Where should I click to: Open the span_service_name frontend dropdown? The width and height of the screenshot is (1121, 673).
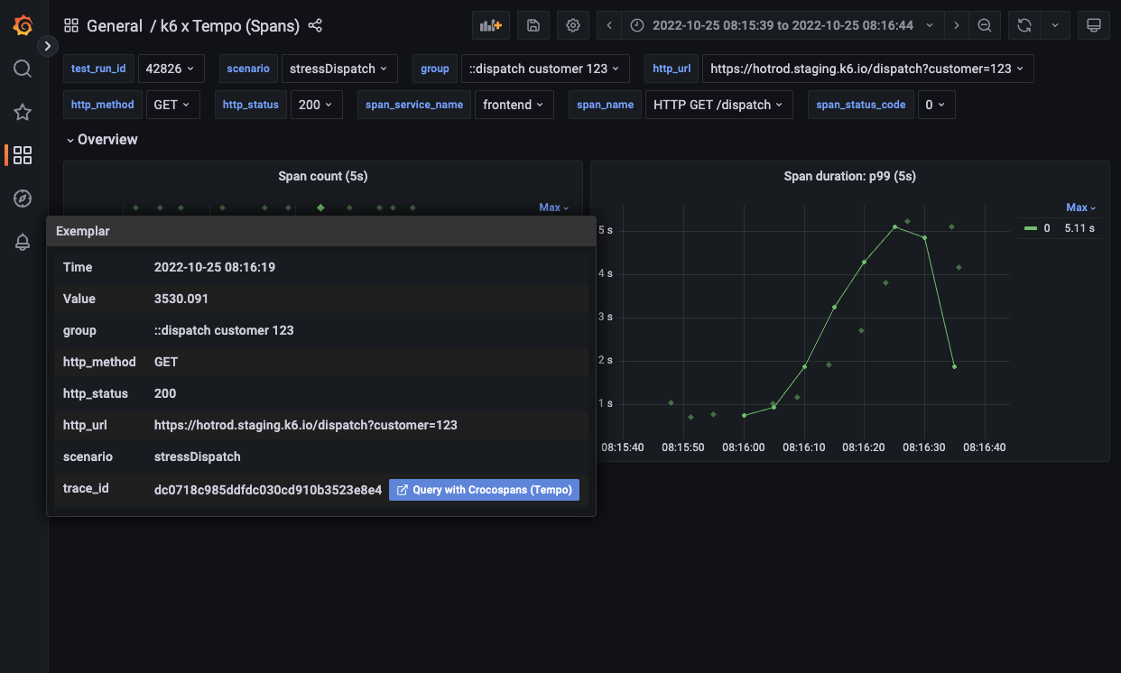[x=514, y=104]
